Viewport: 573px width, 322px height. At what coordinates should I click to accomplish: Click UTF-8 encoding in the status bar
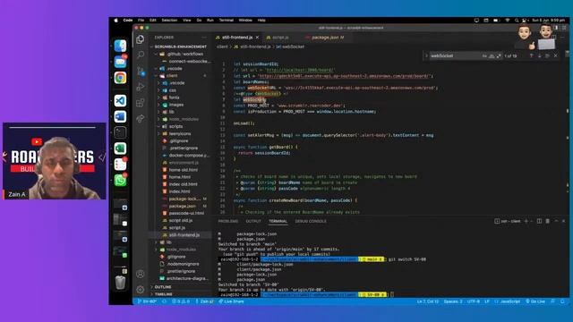(474, 301)
